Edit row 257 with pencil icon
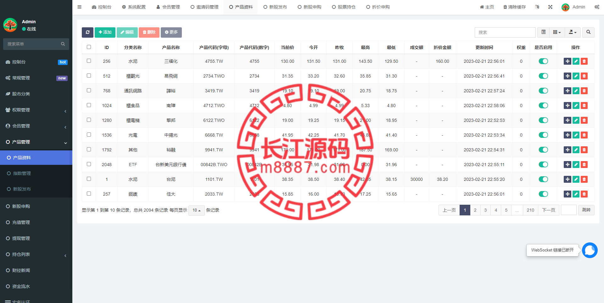 click(576, 194)
